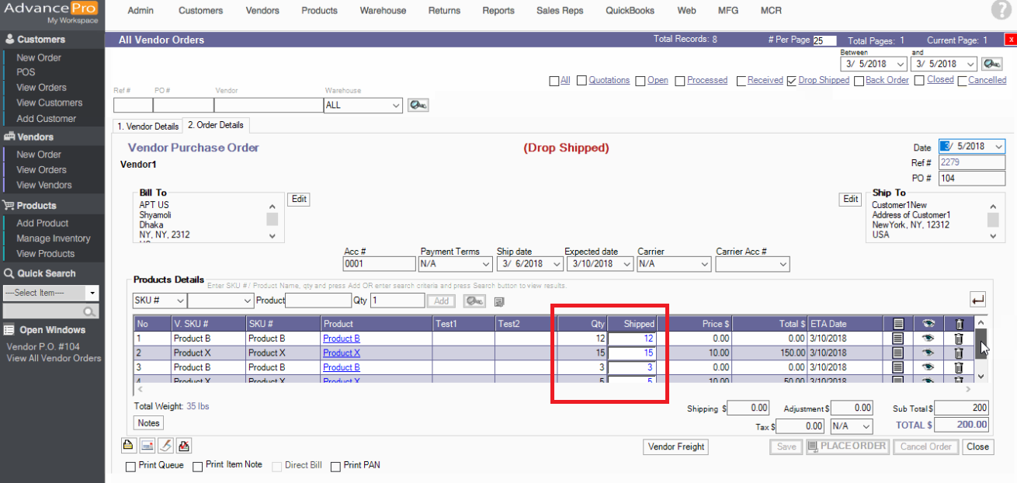Click the search key icon beside Warehouse
1017x483 pixels.
coord(418,105)
